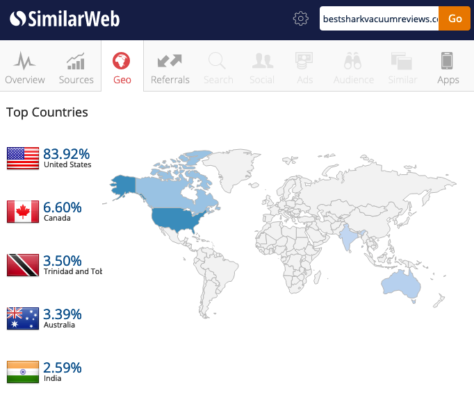Viewport: 474px width, 408px height.
Task: Open the Apps phone icon tab
Action: click(448, 67)
